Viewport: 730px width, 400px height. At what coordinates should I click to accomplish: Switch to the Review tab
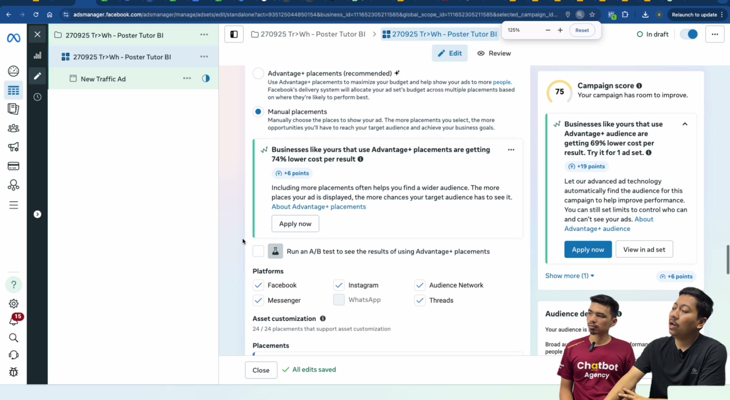[x=494, y=53]
